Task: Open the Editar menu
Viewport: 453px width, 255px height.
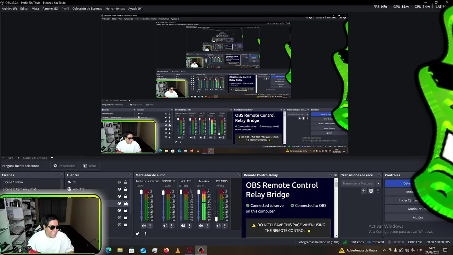Action: point(24,8)
